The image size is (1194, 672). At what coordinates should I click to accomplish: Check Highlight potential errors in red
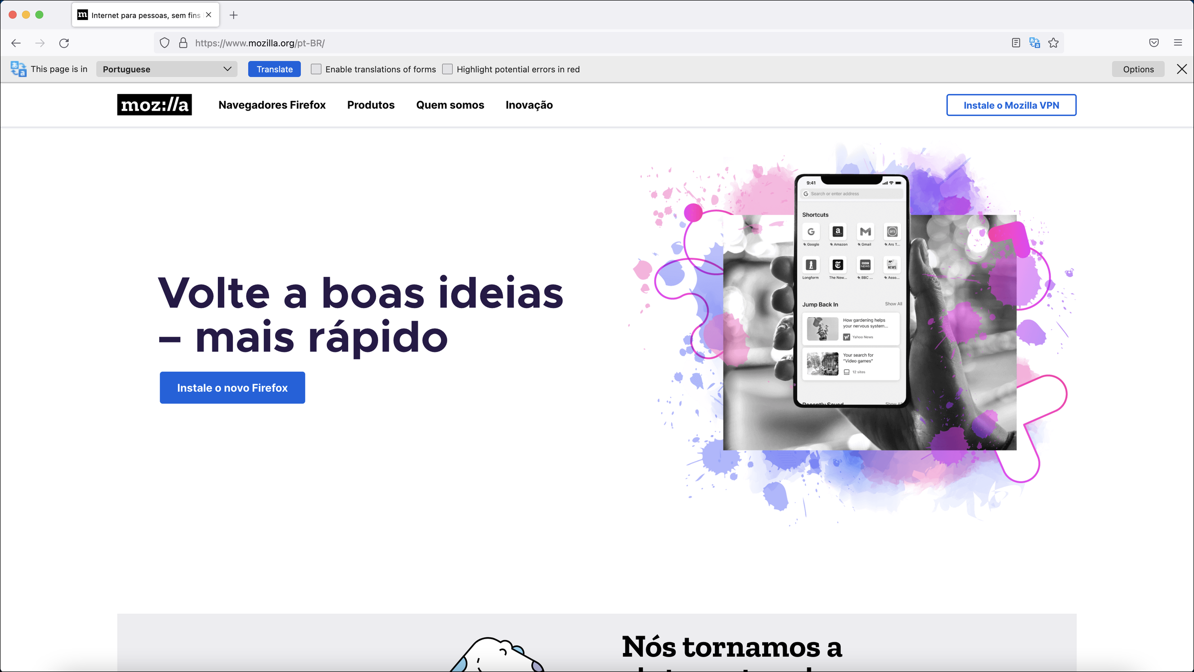[x=447, y=69]
